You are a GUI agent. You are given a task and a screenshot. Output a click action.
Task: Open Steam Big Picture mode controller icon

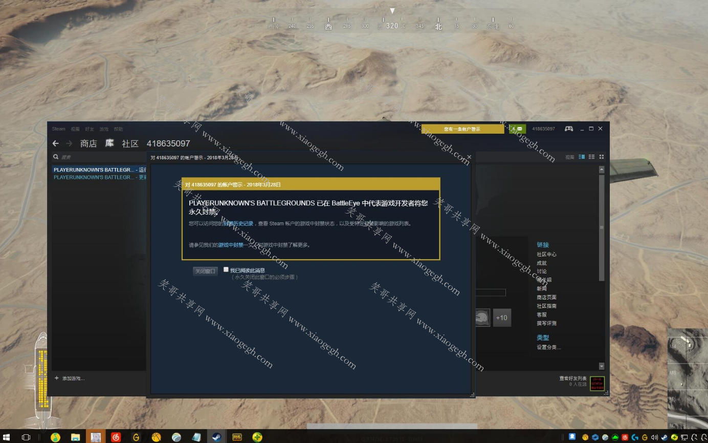(568, 129)
